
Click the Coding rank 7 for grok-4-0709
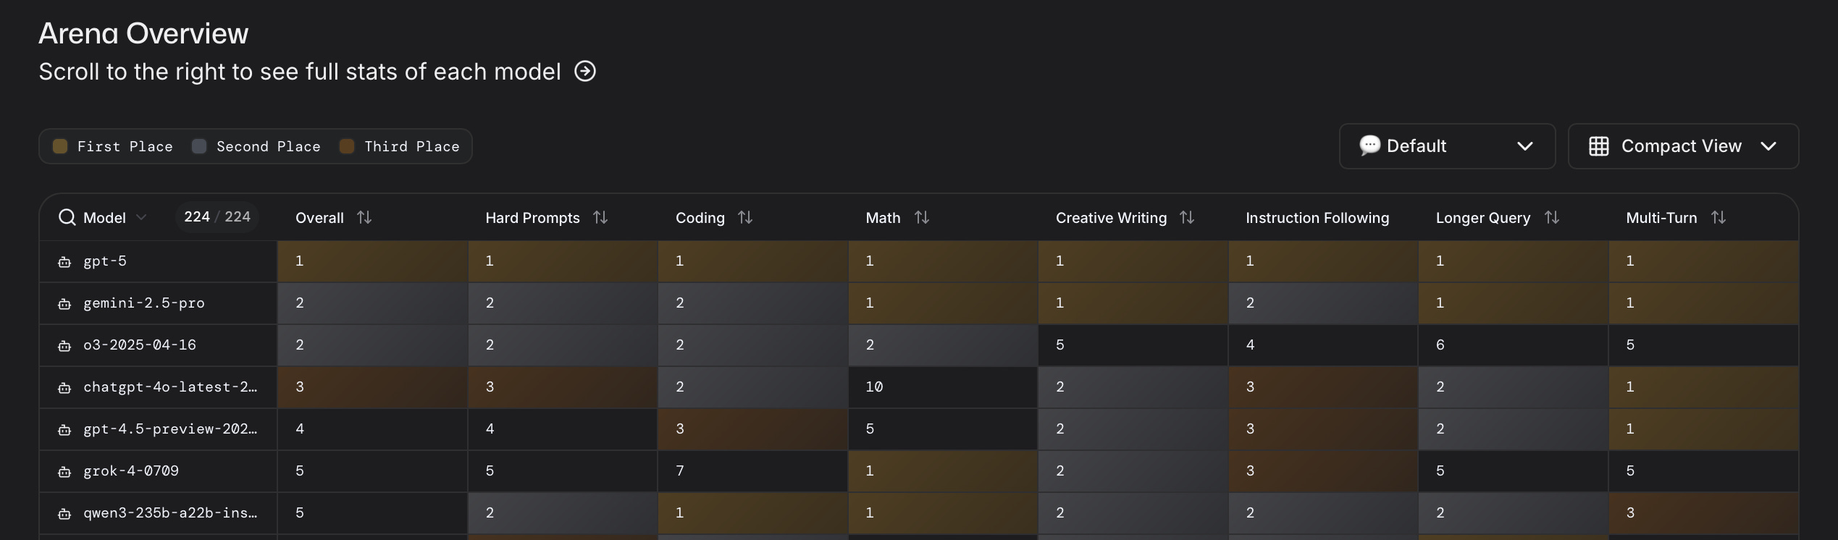tap(752, 471)
